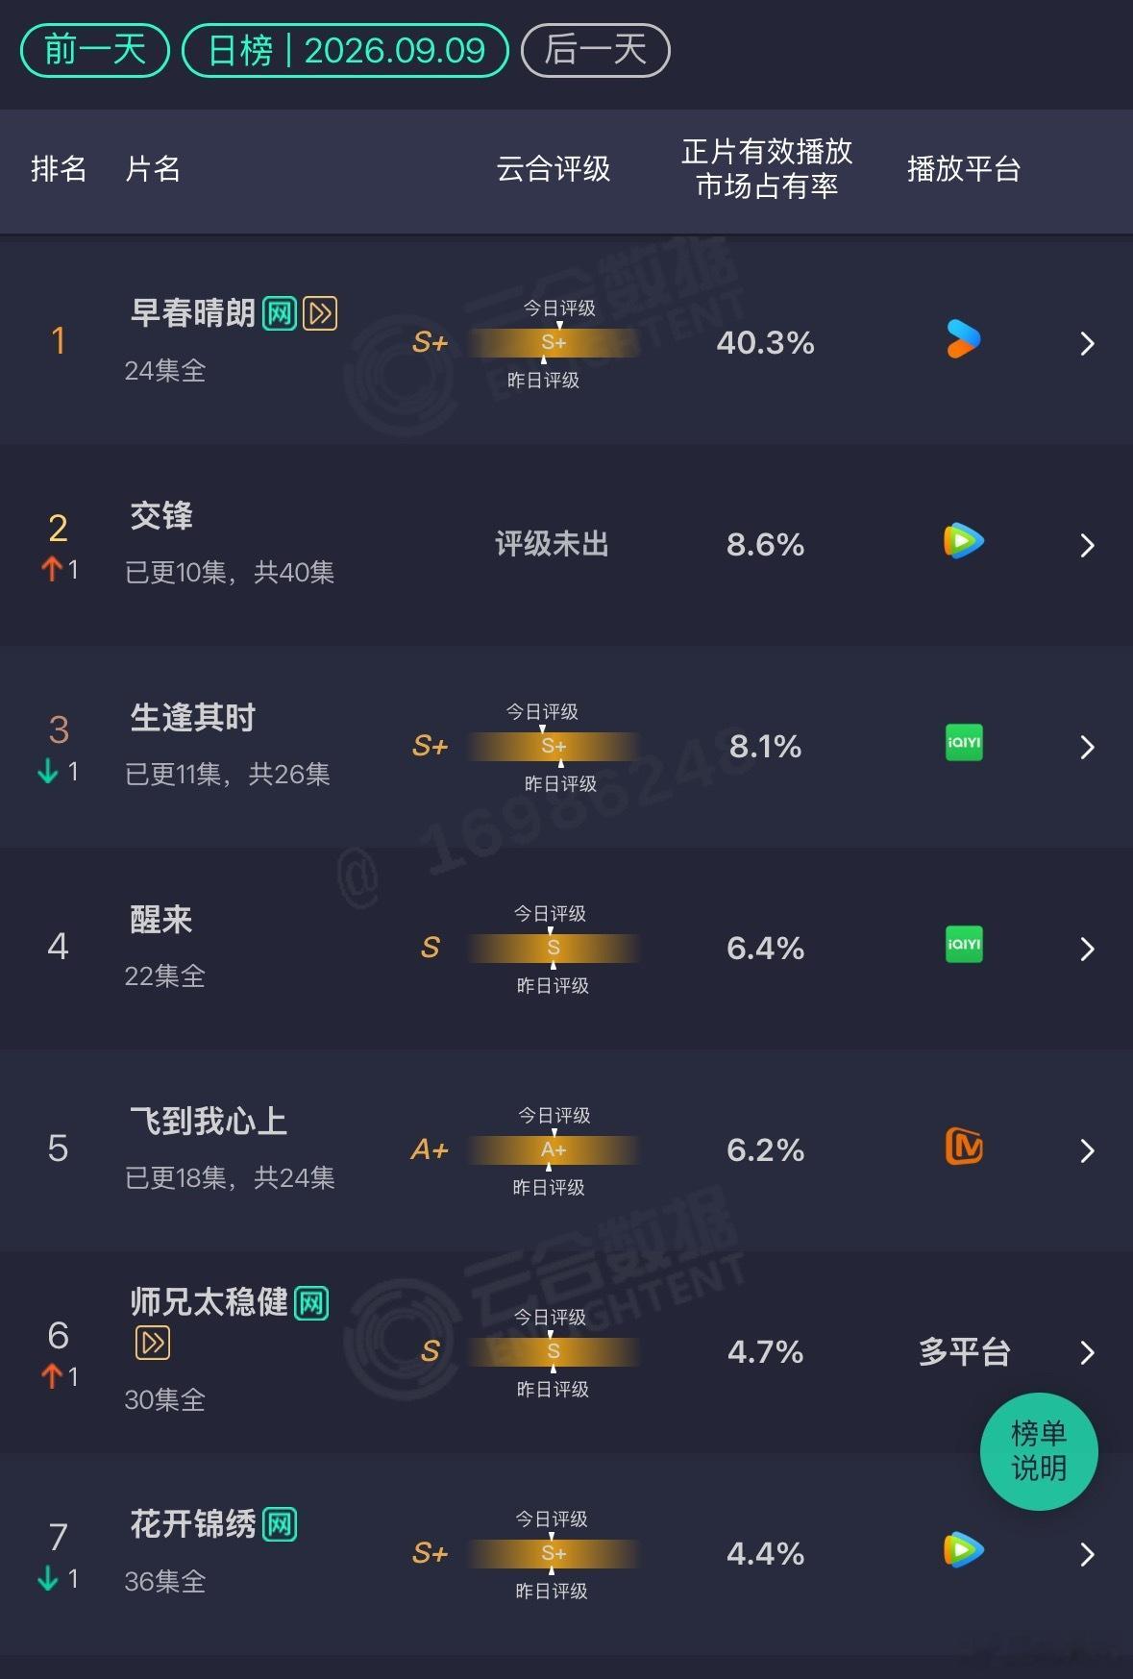Go to the previous day with 前一天
Image resolution: width=1133 pixels, height=1679 pixels.
(x=95, y=50)
